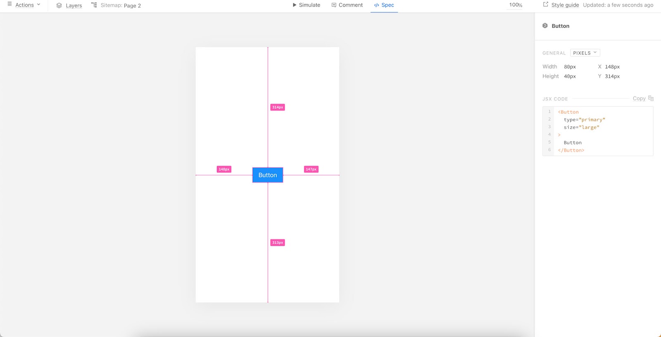Click the Simulate play icon
The height and width of the screenshot is (337, 661).
295,5
